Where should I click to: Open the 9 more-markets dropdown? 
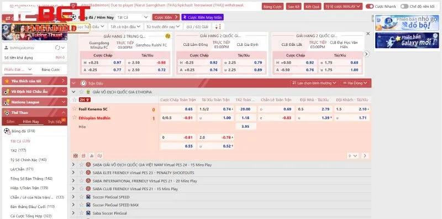[x=353, y=156]
